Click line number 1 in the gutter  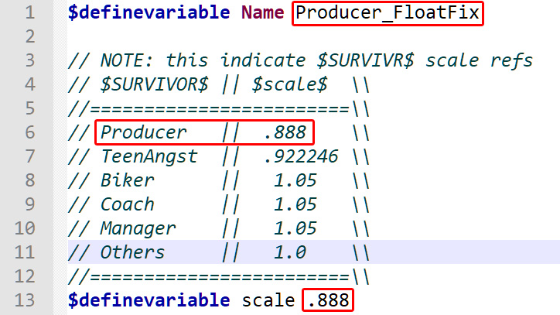(29, 12)
